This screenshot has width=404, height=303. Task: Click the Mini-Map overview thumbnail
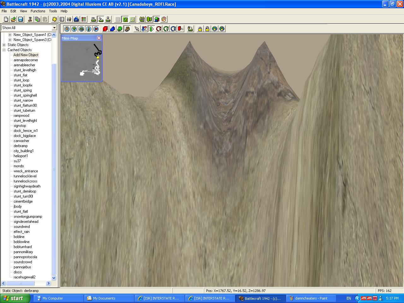pos(82,61)
